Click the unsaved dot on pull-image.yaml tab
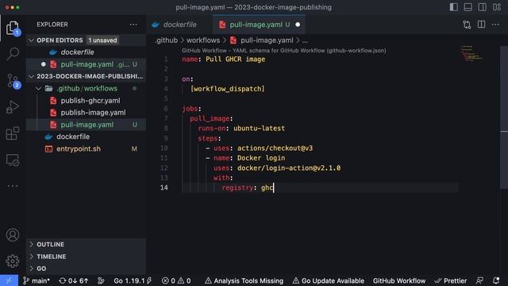Viewport: 508px width, 286px height. pos(298,25)
